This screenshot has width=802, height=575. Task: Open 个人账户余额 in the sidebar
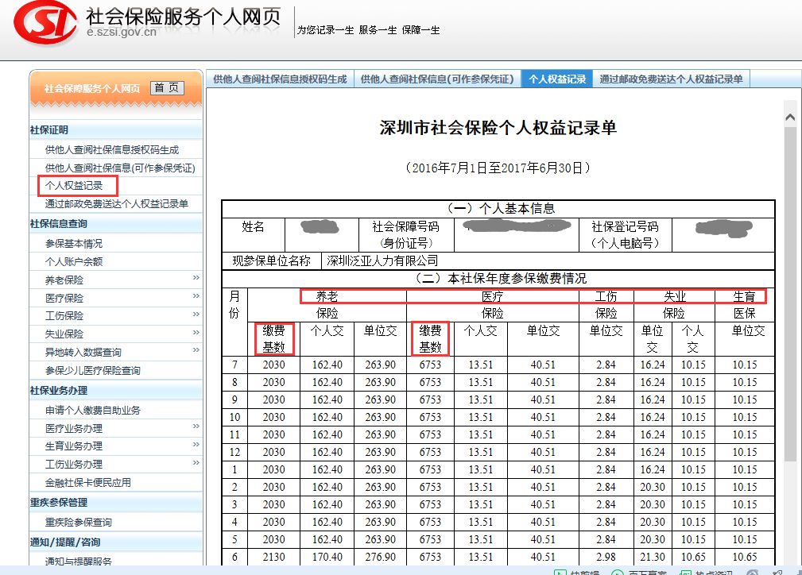[74, 261]
